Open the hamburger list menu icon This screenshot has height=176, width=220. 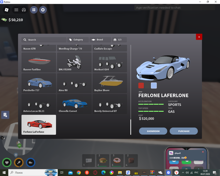coord(16,10)
